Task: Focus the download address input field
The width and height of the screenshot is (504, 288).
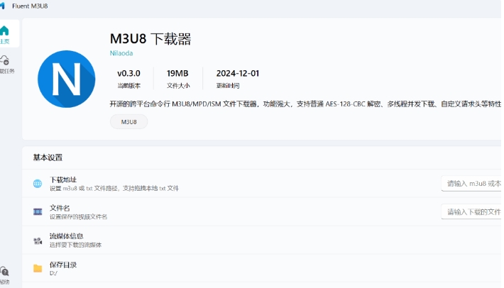Action: tap(471, 183)
